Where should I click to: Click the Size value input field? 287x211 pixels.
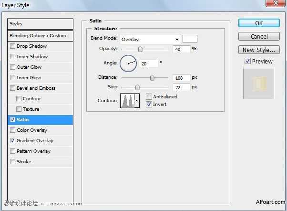coord(181,87)
